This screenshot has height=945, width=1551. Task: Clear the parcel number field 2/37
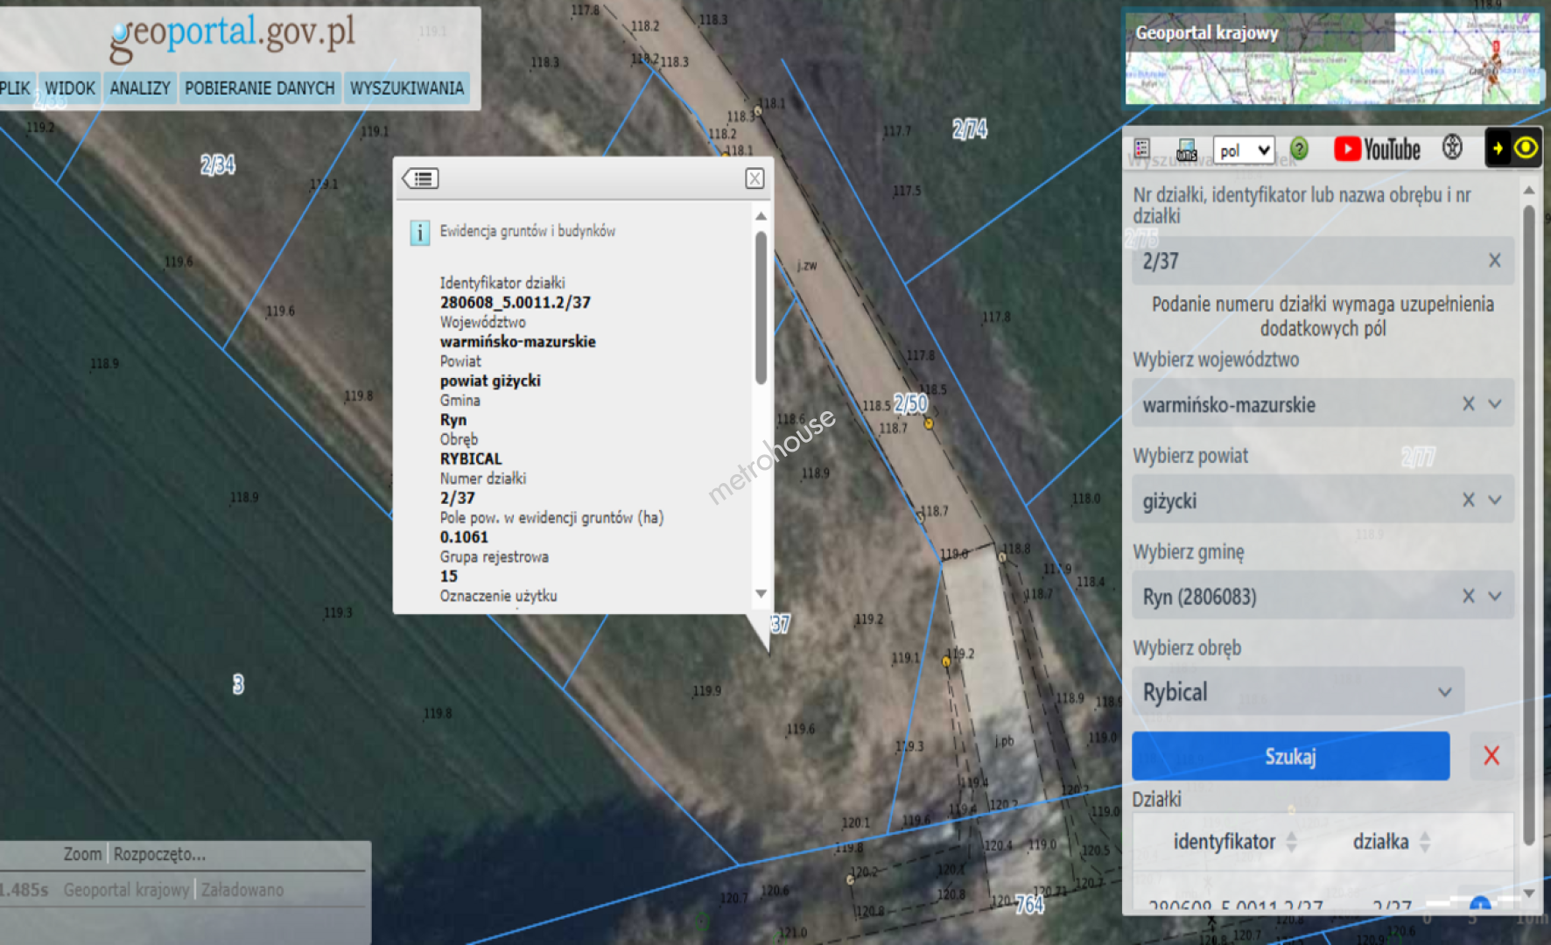click(x=1494, y=261)
